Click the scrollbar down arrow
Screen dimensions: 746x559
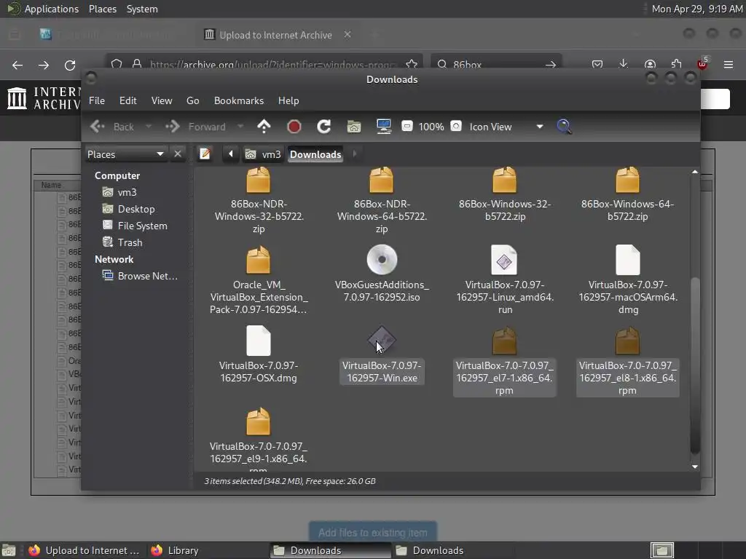[694, 467]
